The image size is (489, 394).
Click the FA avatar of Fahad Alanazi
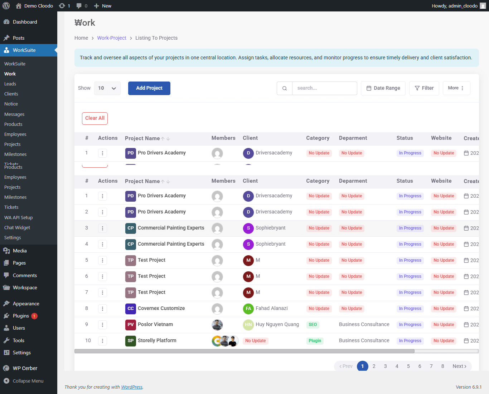click(x=248, y=309)
